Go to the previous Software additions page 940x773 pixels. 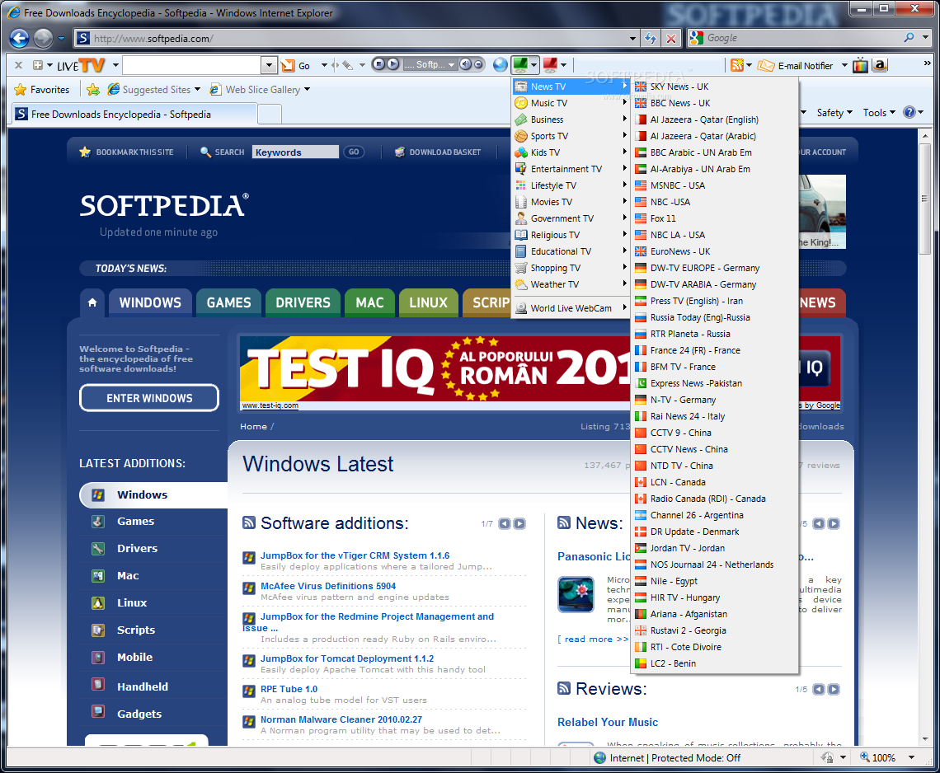505,524
